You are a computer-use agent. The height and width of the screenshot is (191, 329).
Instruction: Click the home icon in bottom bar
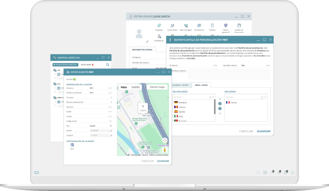258,173
